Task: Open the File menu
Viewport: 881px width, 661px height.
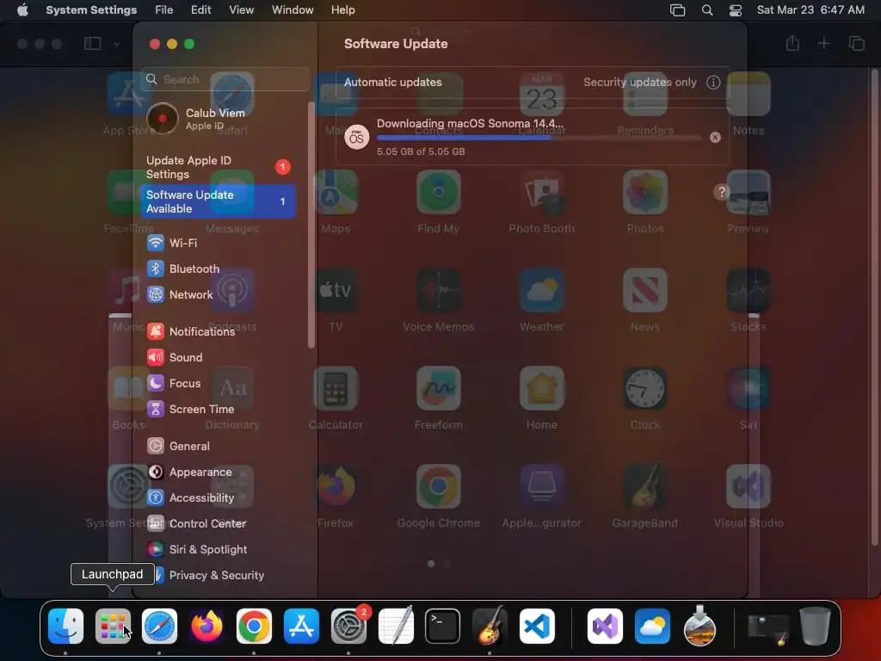Action: pos(164,10)
